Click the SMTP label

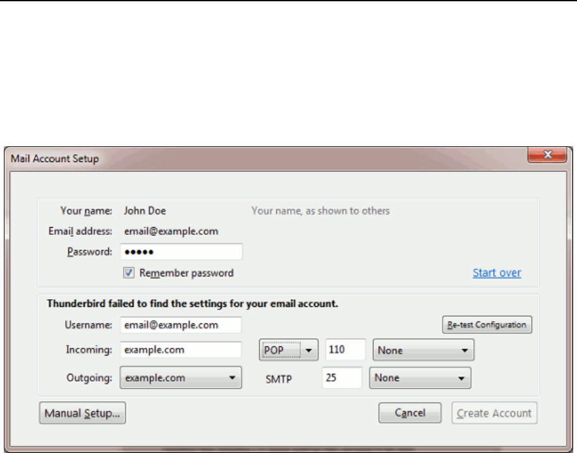[x=279, y=379]
